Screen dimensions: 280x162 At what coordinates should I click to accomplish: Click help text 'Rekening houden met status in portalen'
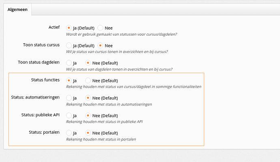click(x=101, y=139)
